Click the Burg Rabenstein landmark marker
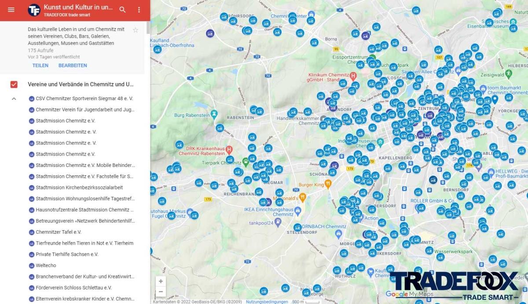The image size is (528, 304). [x=214, y=115]
